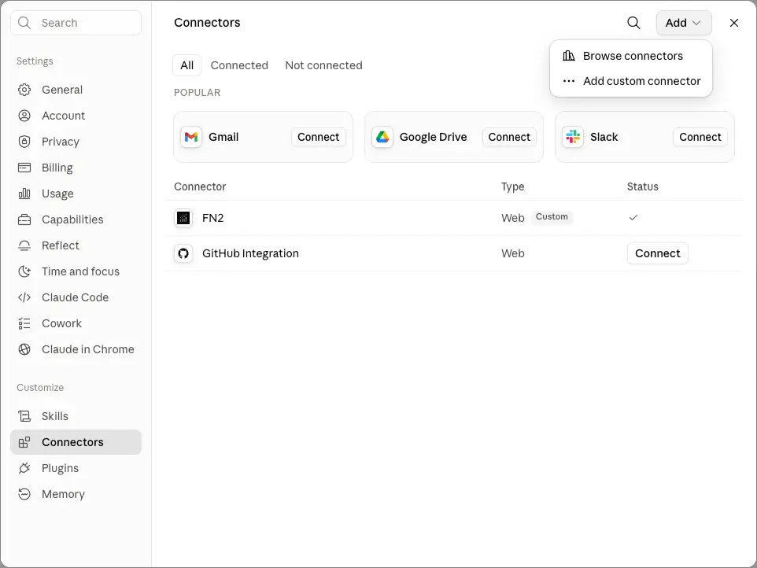
Task: Click the Memory clock icon
Action: pyautogui.click(x=24, y=494)
